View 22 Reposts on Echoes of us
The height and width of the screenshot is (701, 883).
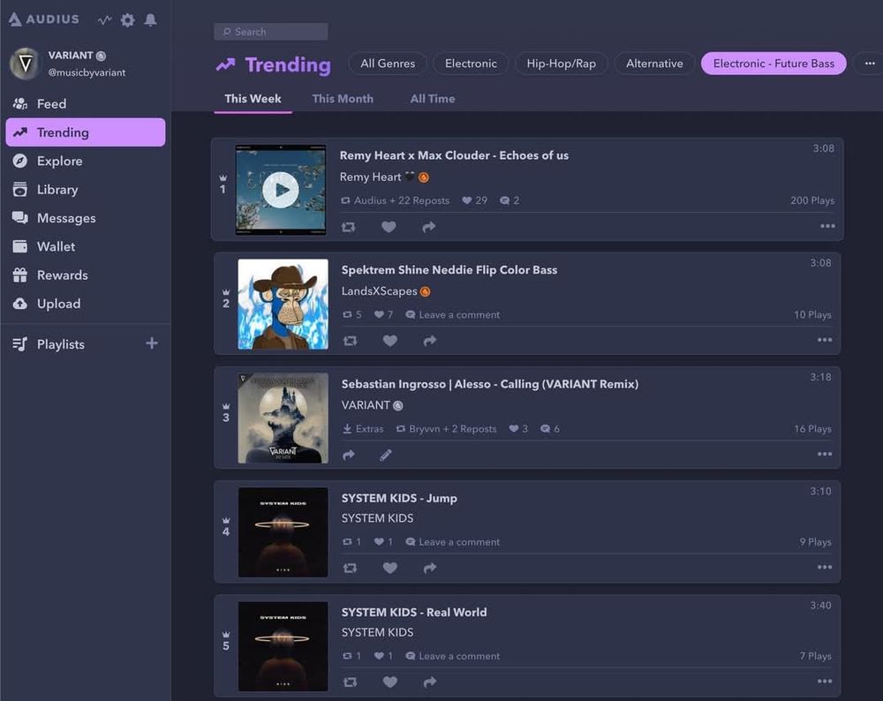(x=395, y=200)
